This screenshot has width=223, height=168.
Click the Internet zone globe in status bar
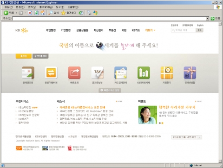(191, 165)
